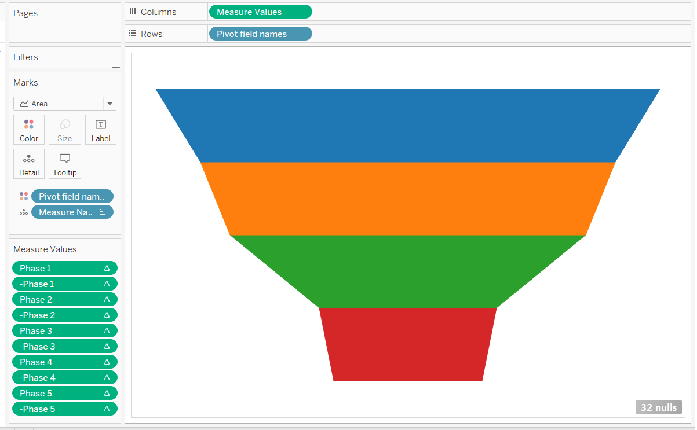Viewport: 697px width, 430px height.
Task: Open the Tooltip marks card
Action: pyautogui.click(x=64, y=164)
